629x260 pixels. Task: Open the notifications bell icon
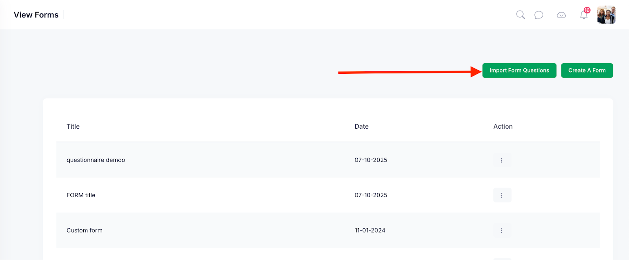[x=584, y=15]
